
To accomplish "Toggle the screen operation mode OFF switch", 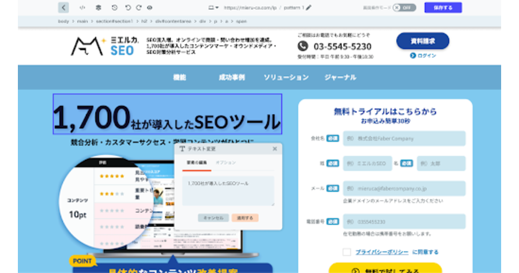I will (404, 8).
